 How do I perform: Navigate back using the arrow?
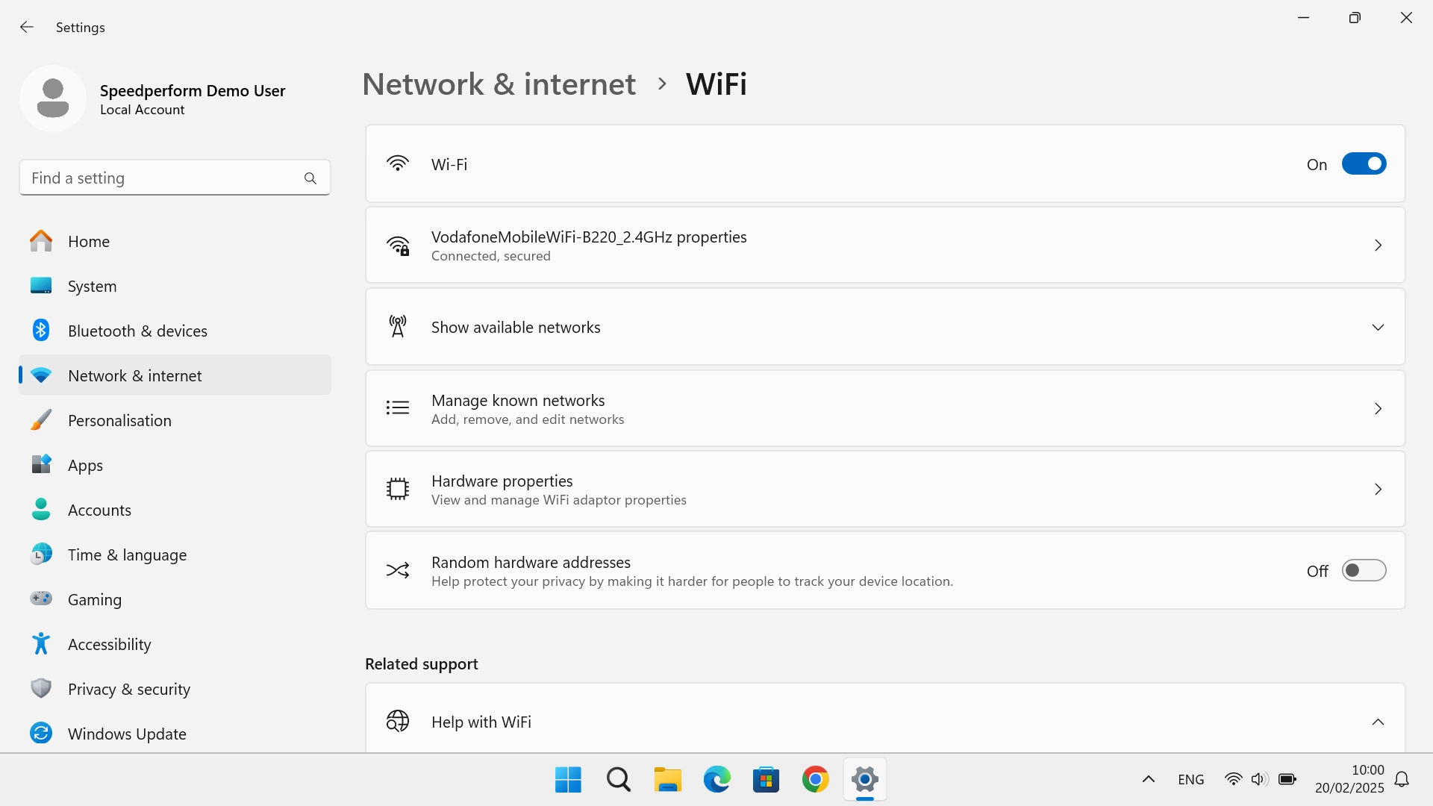tap(27, 27)
